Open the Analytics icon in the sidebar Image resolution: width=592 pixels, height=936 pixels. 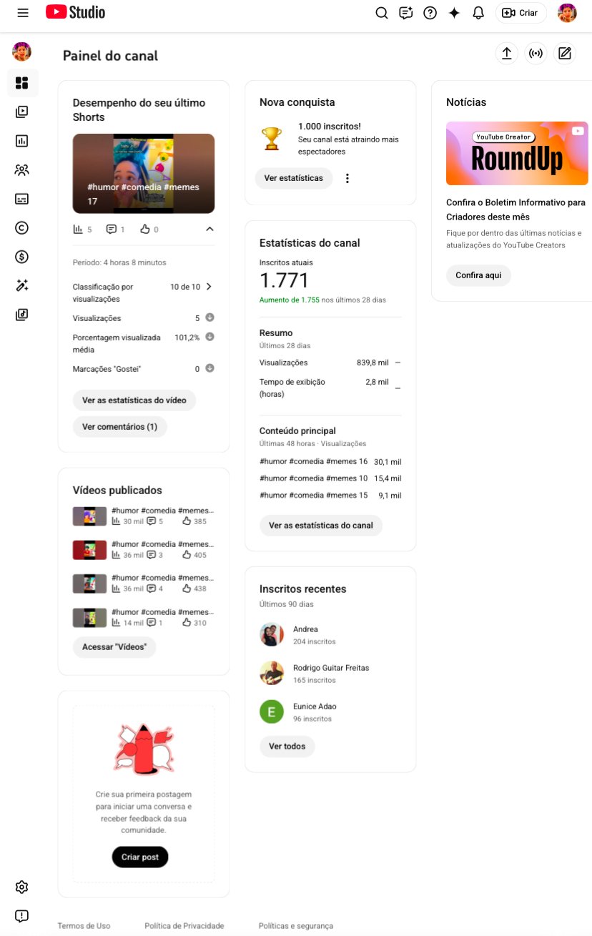(x=21, y=141)
